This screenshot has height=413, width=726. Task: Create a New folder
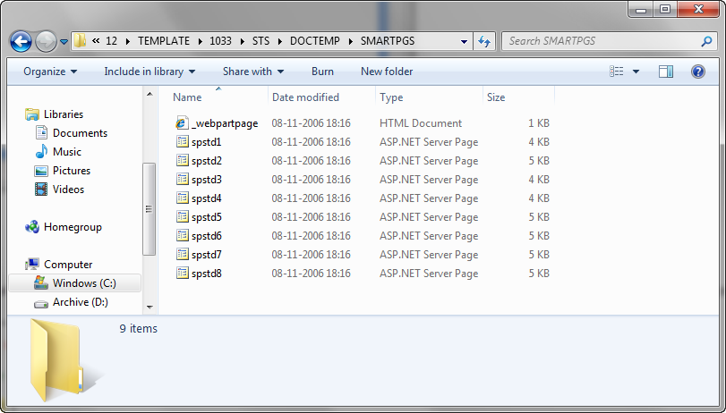pyautogui.click(x=387, y=72)
